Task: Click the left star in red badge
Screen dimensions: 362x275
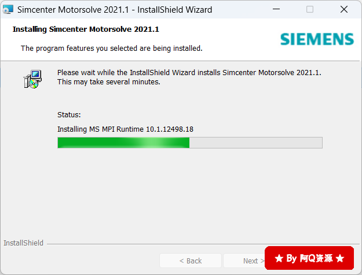Action: (x=279, y=258)
